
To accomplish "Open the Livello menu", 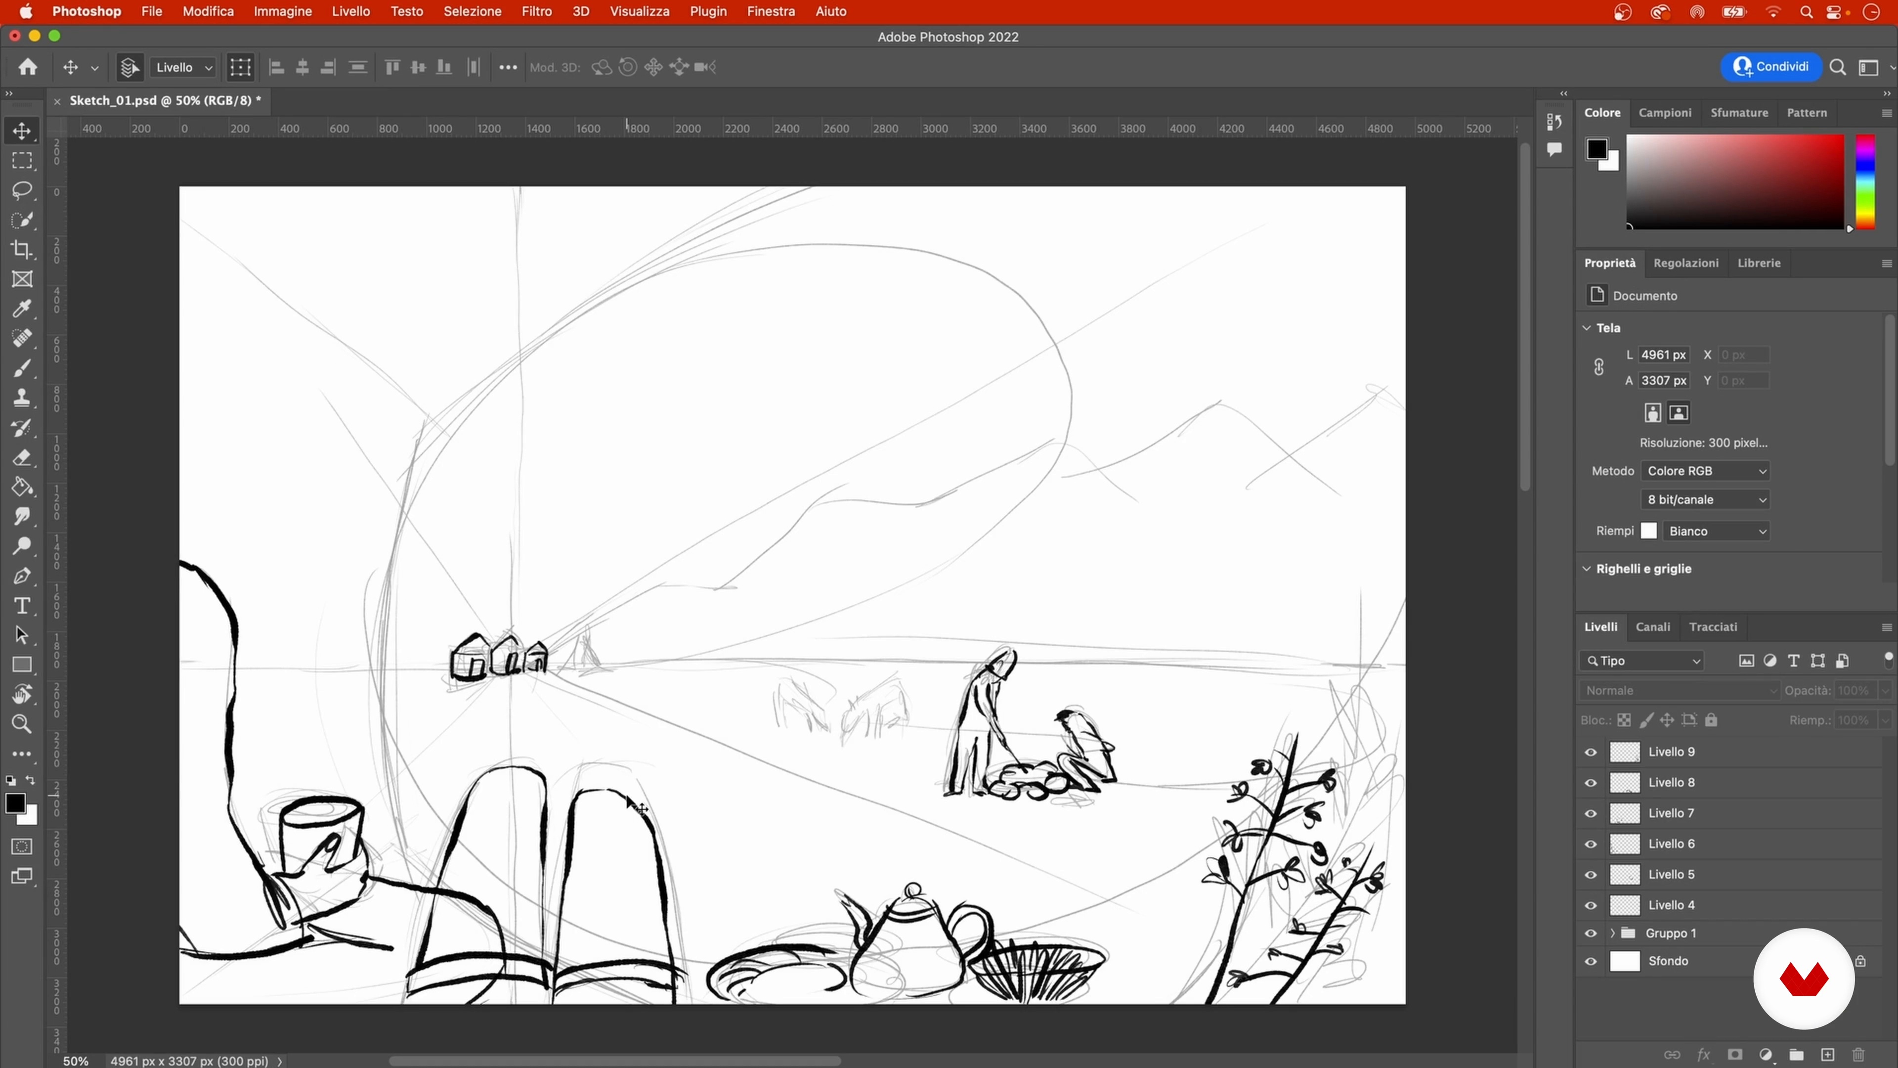I will coord(351,12).
